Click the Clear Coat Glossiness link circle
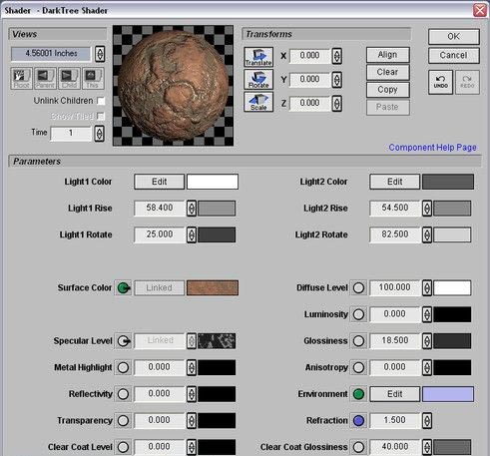 (x=358, y=447)
